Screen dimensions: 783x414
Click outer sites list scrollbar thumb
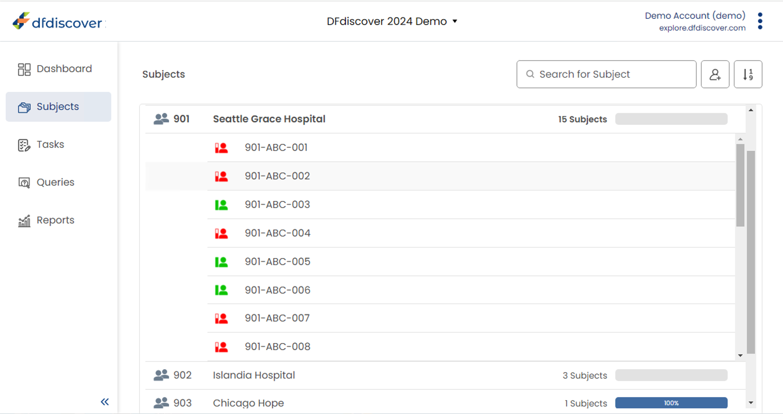pyautogui.click(x=751, y=252)
